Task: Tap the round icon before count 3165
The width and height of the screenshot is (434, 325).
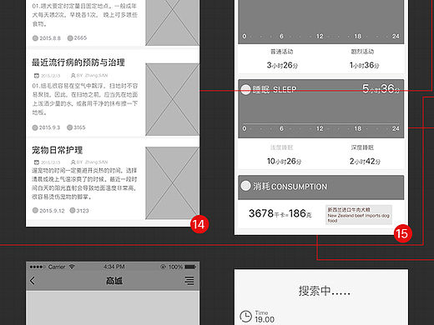Action: (69, 127)
